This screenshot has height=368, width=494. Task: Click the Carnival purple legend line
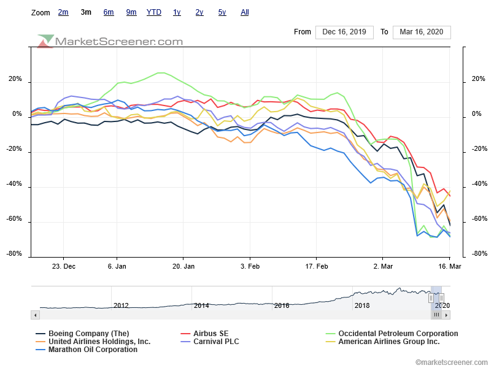pos(185,342)
